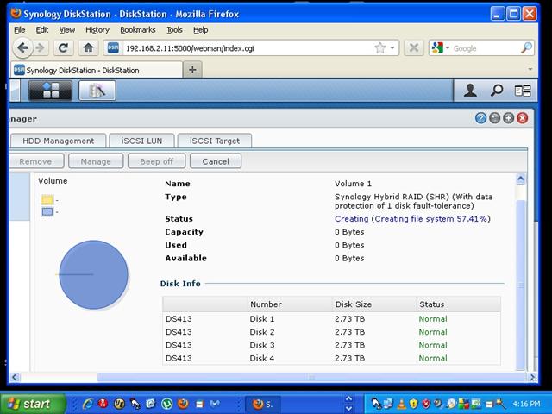Image resolution: width=552 pixels, height=414 pixels.
Task: Click the Remove volume button
Action: tap(35, 161)
